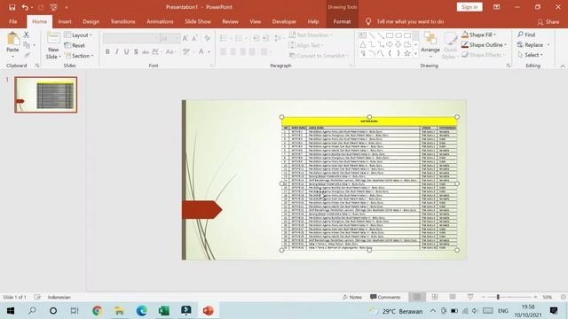The width and height of the screenshot is (568, 319).
Task: Open Microsoft Edge from the taskbar
Action: click(x=142, y=311)
